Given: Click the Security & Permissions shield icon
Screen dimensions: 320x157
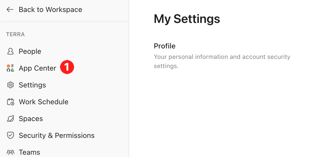Looking at the screenshot, I should tap(10, 135).
